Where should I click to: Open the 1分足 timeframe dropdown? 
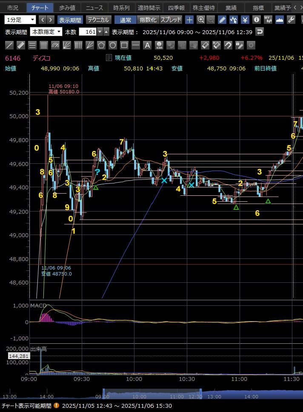tap(20, 20)
